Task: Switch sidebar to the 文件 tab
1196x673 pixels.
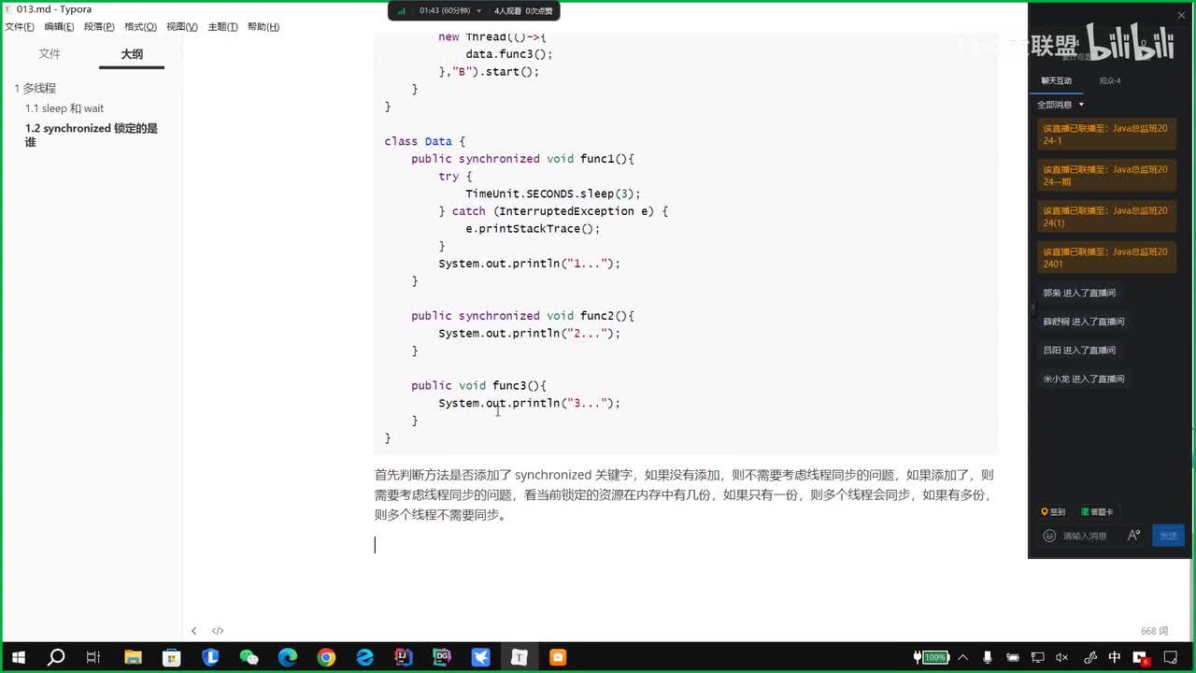Action: coord(50,54)
